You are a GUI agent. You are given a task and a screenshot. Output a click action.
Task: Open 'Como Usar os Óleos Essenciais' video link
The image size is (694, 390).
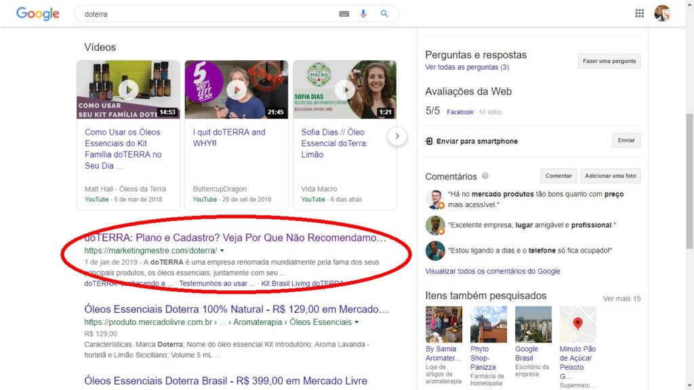point(123,149)
